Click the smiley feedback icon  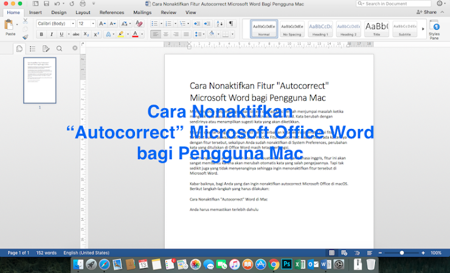440,4
